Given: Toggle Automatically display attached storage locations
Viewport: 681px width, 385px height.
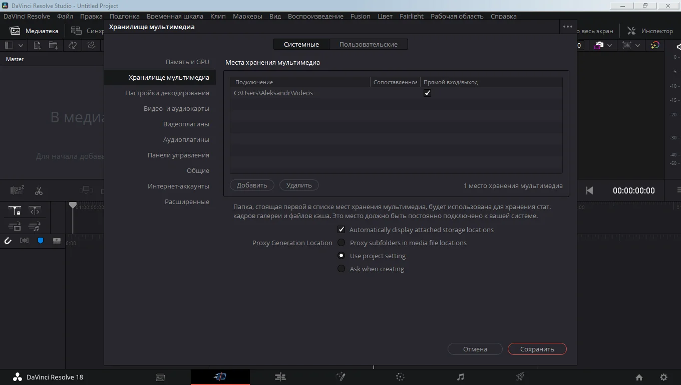Looking at the screenshot, I should (x=341, y=230).
